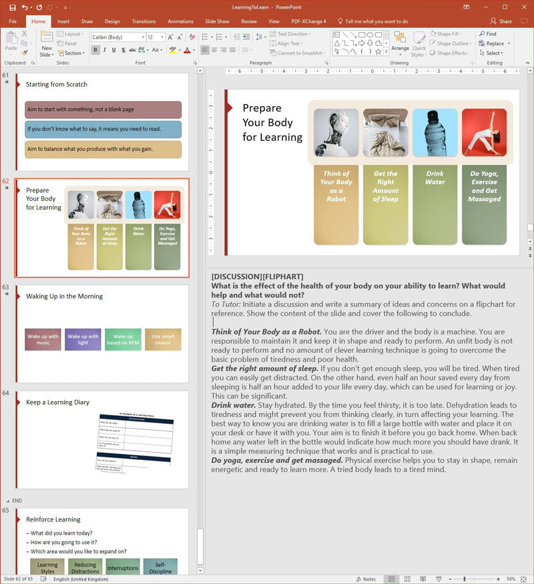Clear all formatting with the eraser icon
This screenshot has width=534, height=584.
(x=192, y=37)
